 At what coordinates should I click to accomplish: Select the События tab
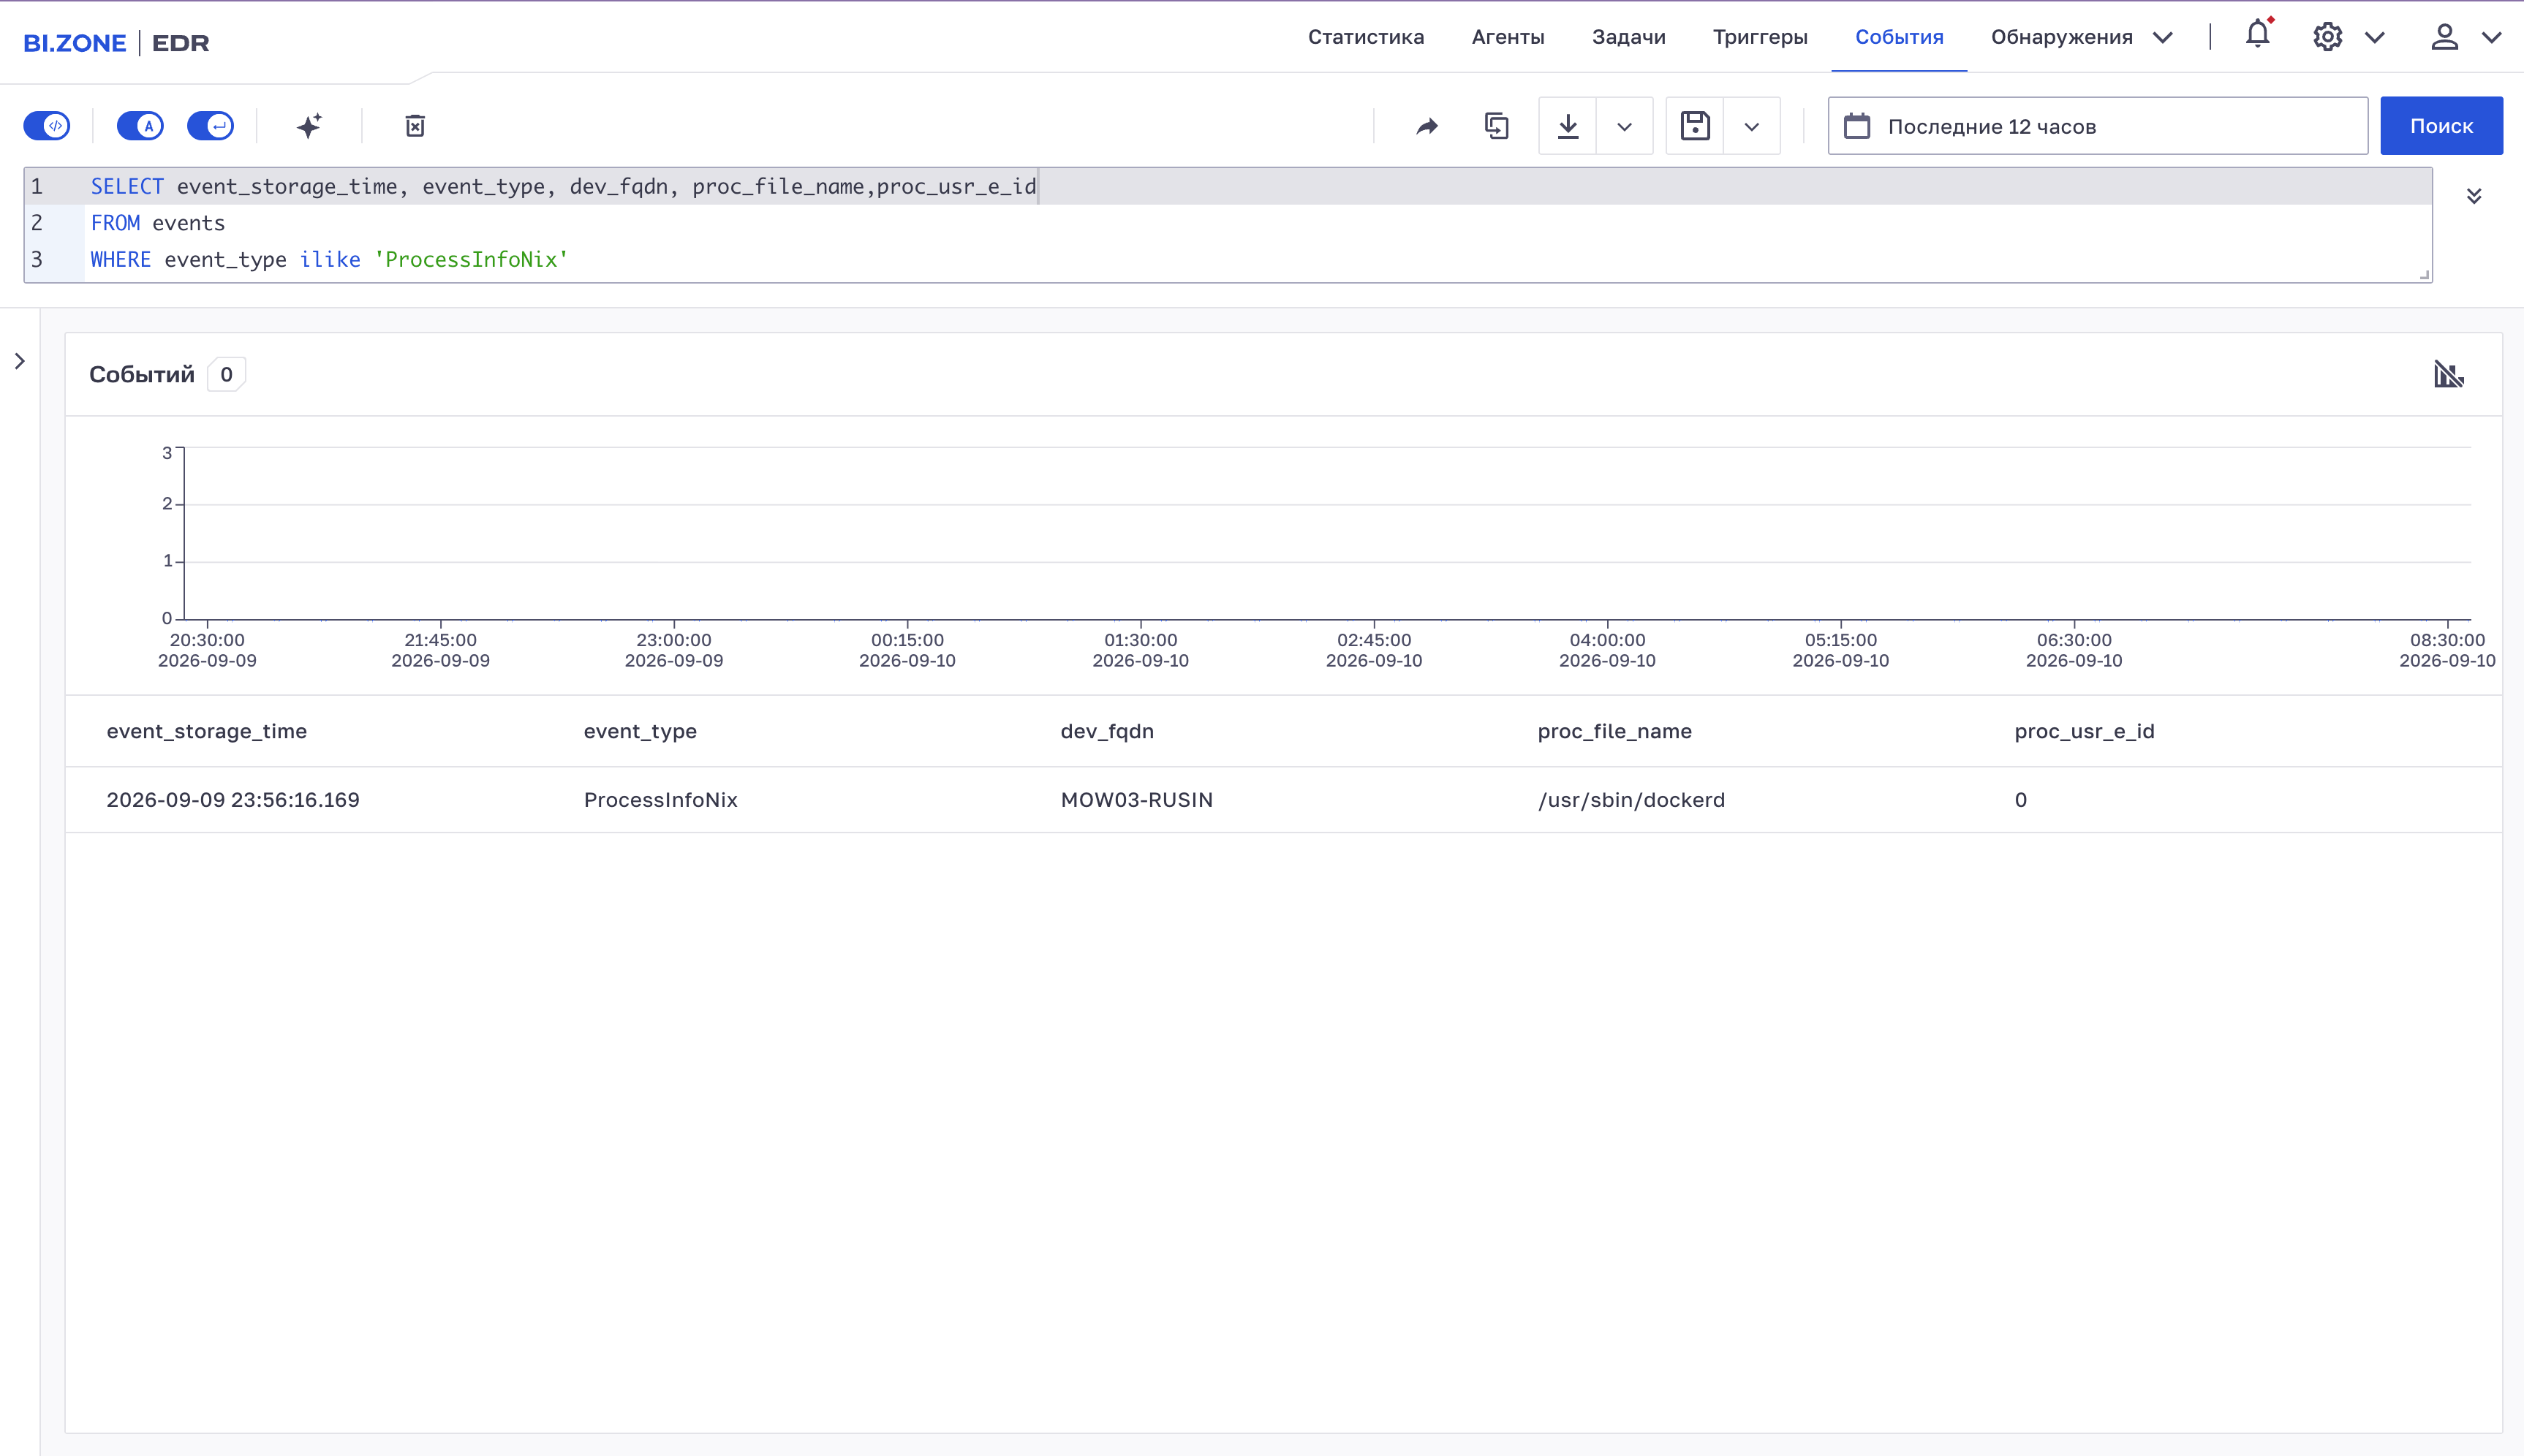point(1899,37)
